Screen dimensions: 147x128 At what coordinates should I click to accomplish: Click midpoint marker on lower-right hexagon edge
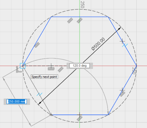pyautogui.click(x=122, y=90)
